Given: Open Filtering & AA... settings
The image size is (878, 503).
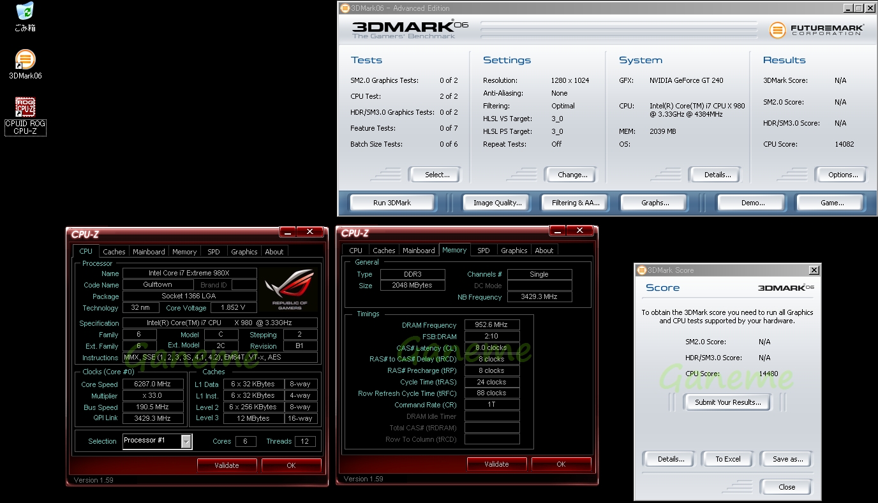Looking at the screenshot, I should [x=576, y=203].
